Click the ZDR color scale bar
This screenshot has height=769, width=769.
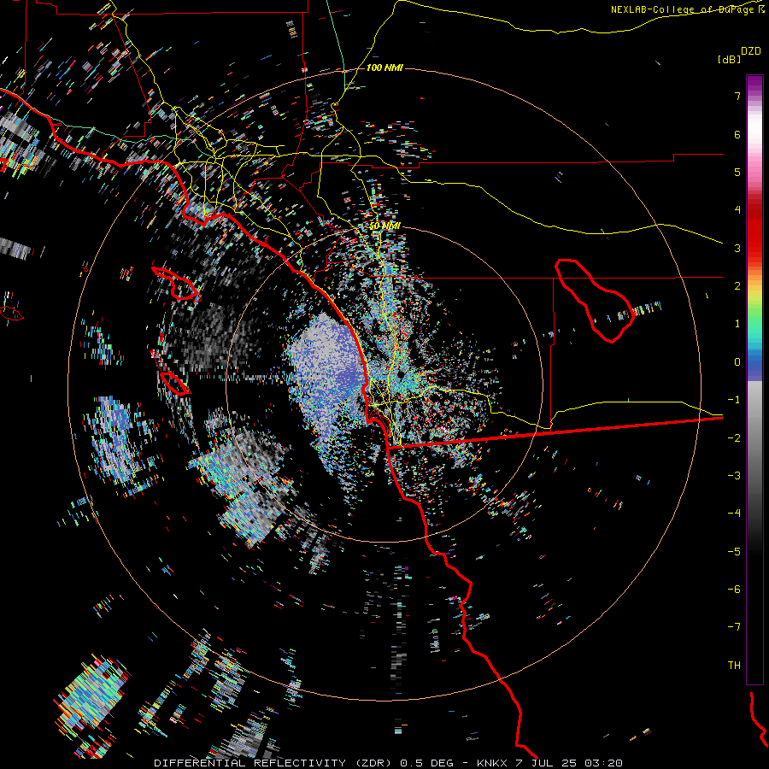[754, 379]
